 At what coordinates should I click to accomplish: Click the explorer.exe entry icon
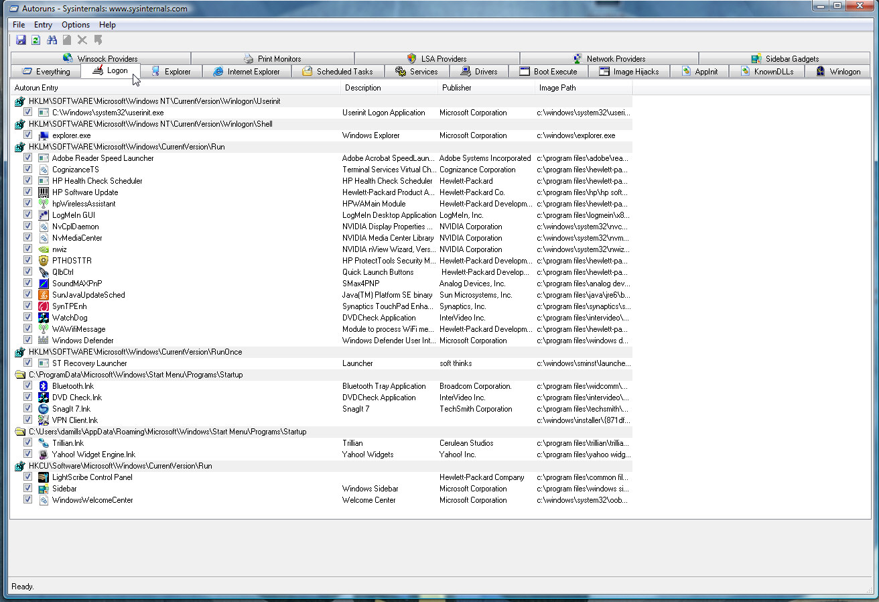click(44, 135)
